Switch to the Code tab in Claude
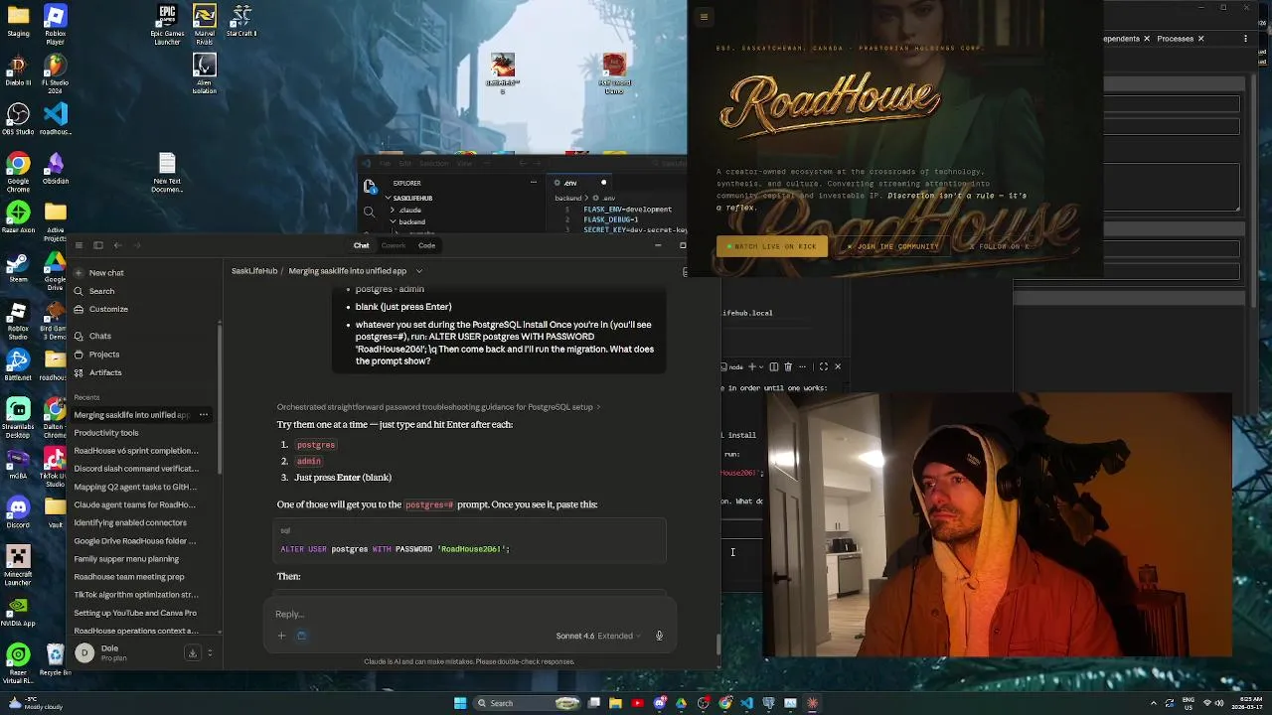1272x715 pixels. 426,245
